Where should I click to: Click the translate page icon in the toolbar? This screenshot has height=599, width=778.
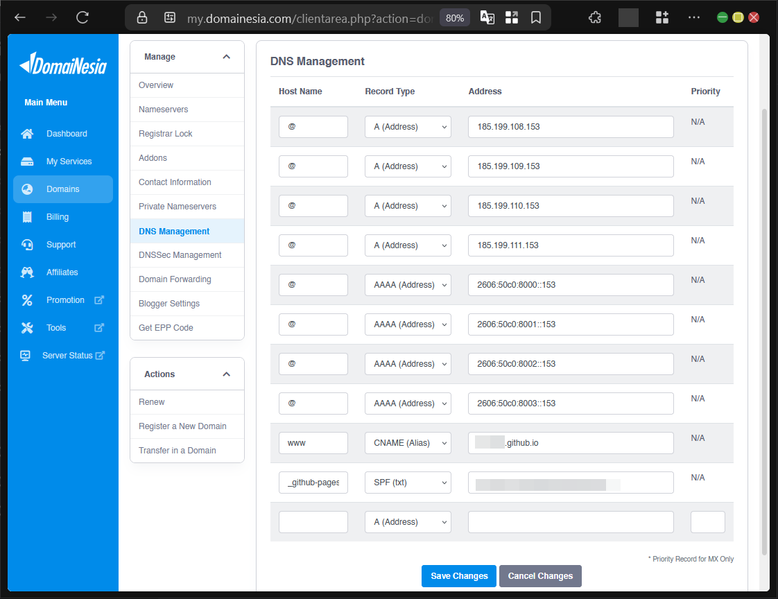coord(487,17)
